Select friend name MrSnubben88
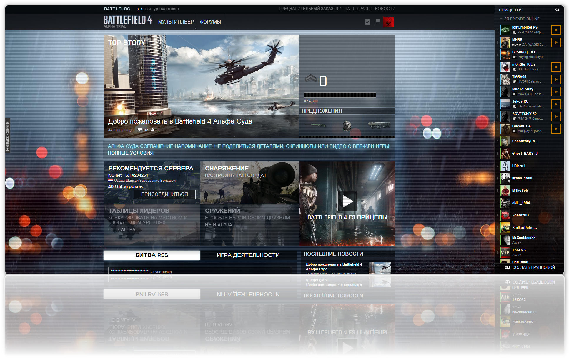 pos(524,238)
